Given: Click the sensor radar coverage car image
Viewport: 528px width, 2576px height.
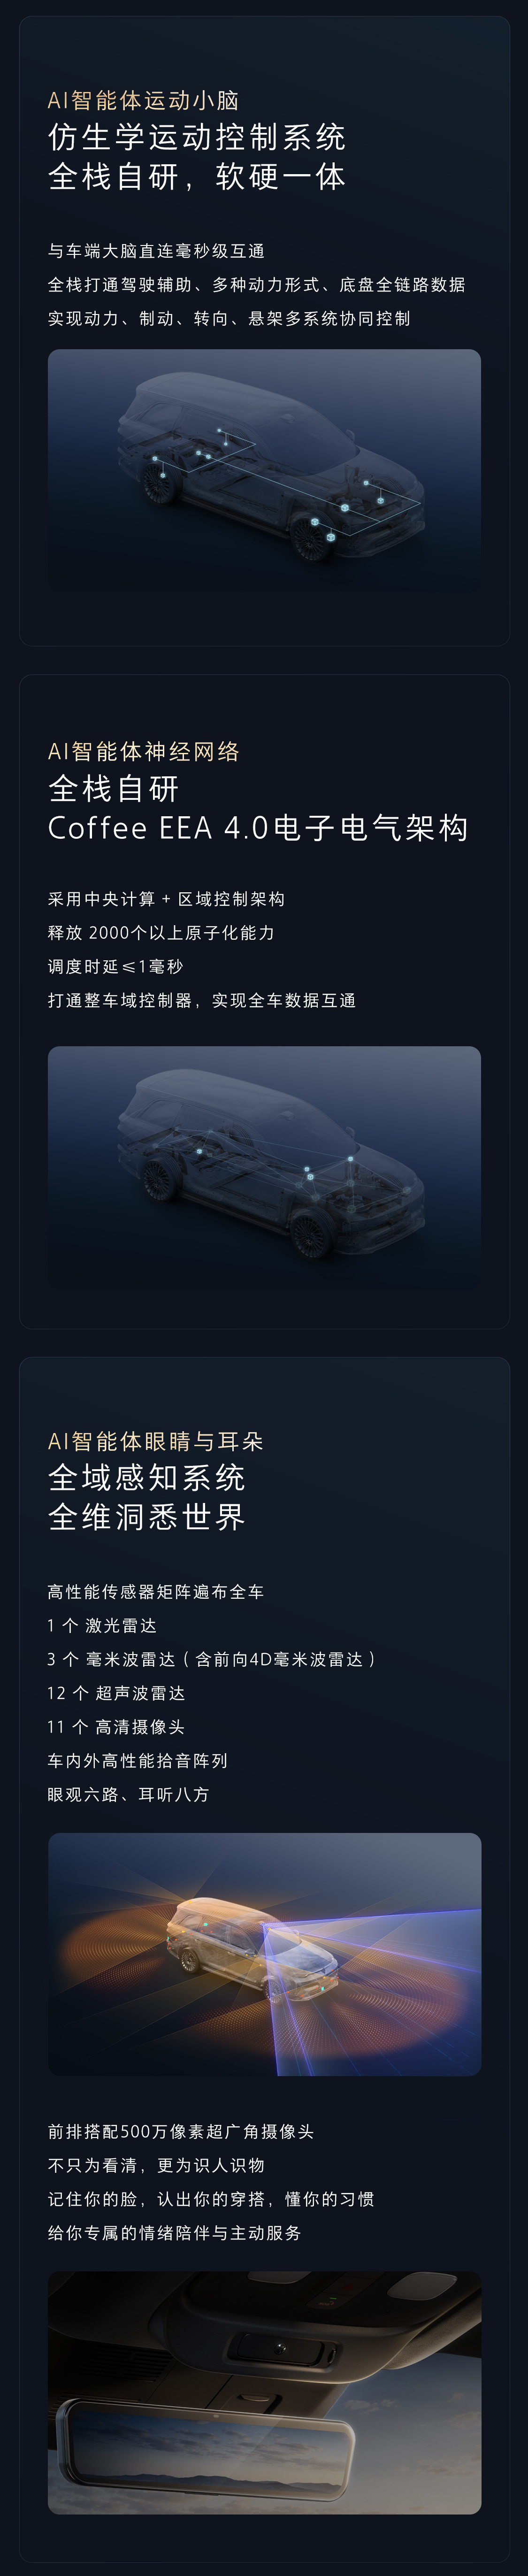Looking at the screenshot, I should point(264,1954).
